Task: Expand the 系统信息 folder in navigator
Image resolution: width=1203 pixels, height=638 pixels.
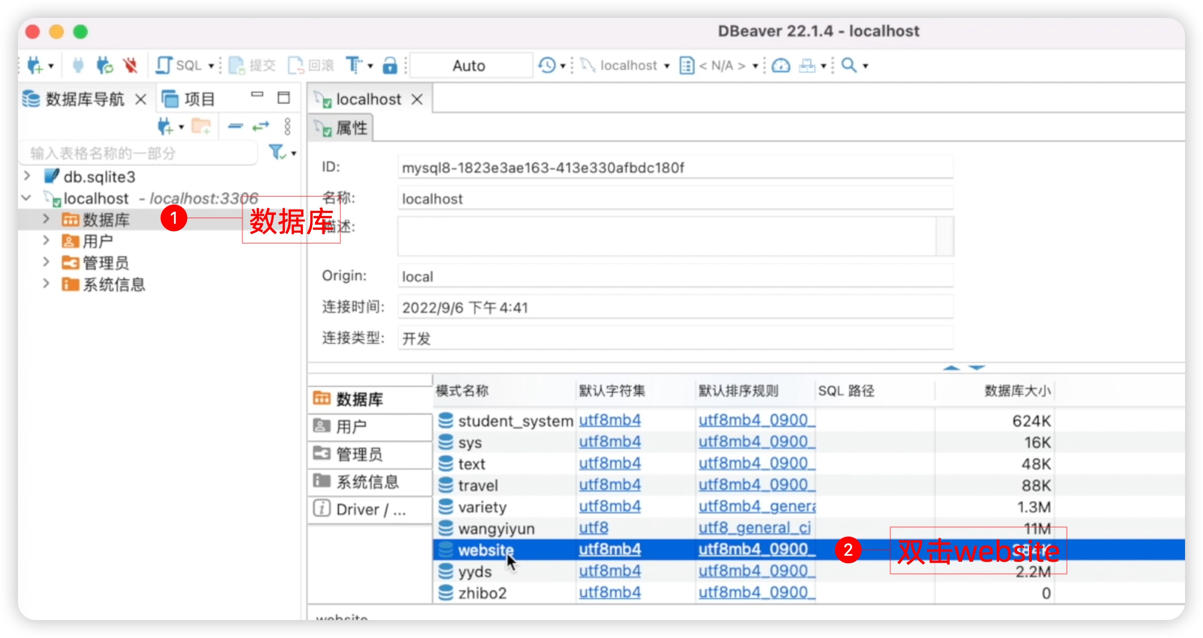Action: pyautogui.click(x=46, y=284)
